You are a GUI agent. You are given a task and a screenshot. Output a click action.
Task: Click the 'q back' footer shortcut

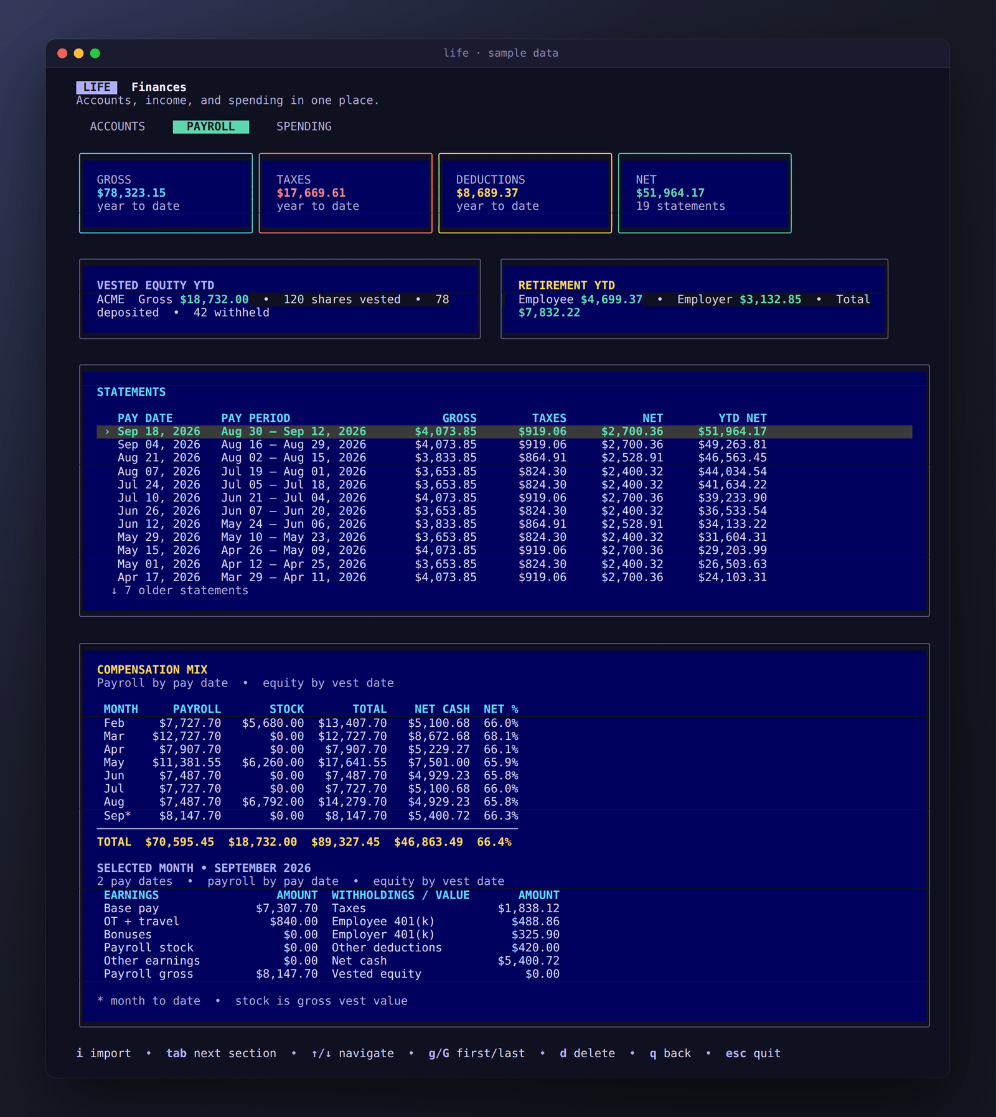670,1053
